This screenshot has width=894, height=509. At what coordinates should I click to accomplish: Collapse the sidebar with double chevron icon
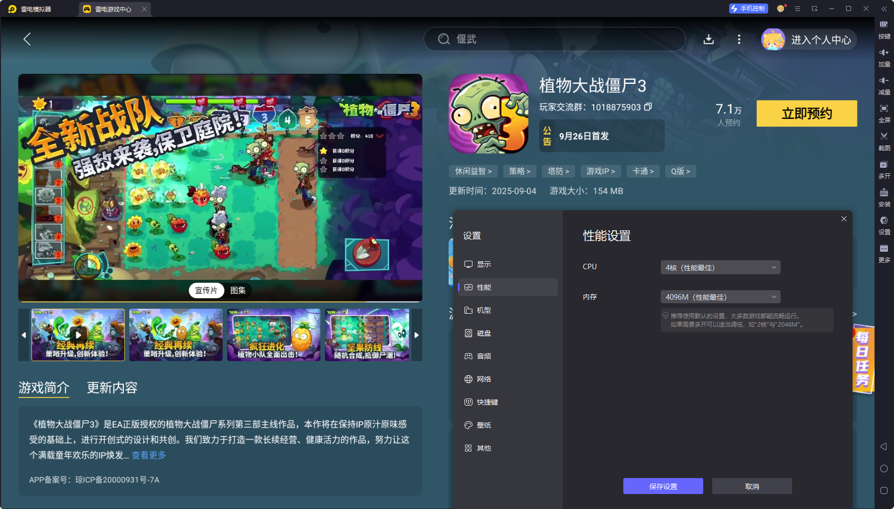[884, 9]
